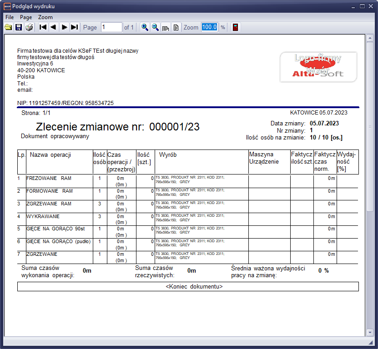Go to the first page
The height and width of the screenshot is (349, 378).
pos(43,27)
